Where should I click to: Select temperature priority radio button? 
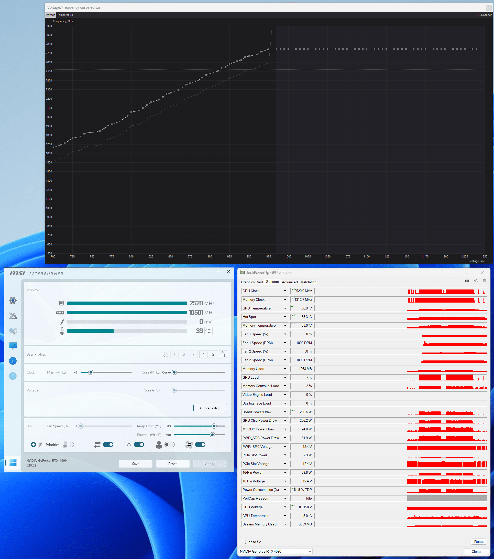click(72, 444)
